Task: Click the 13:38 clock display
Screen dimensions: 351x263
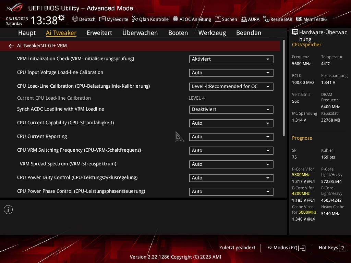Action: click(44, 20)
